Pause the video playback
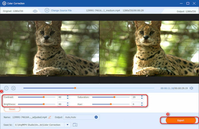 pyautogui.click(x=6, y=88)
